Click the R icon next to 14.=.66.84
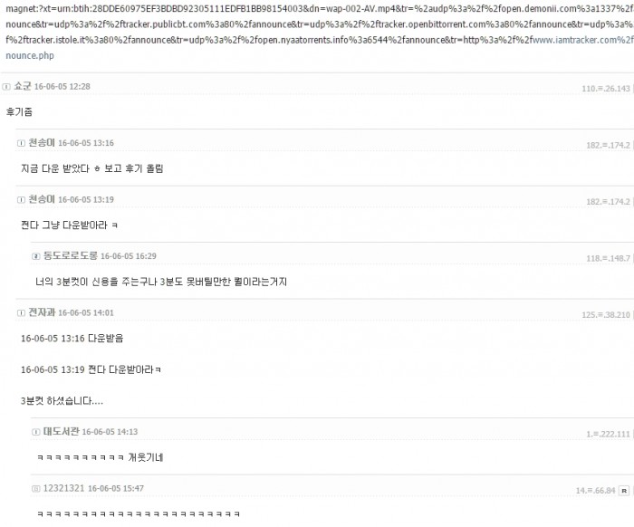 pos(624,491)
